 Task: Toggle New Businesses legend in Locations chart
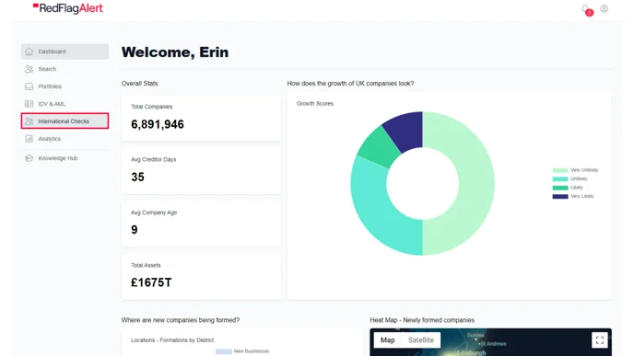[242, 351]
